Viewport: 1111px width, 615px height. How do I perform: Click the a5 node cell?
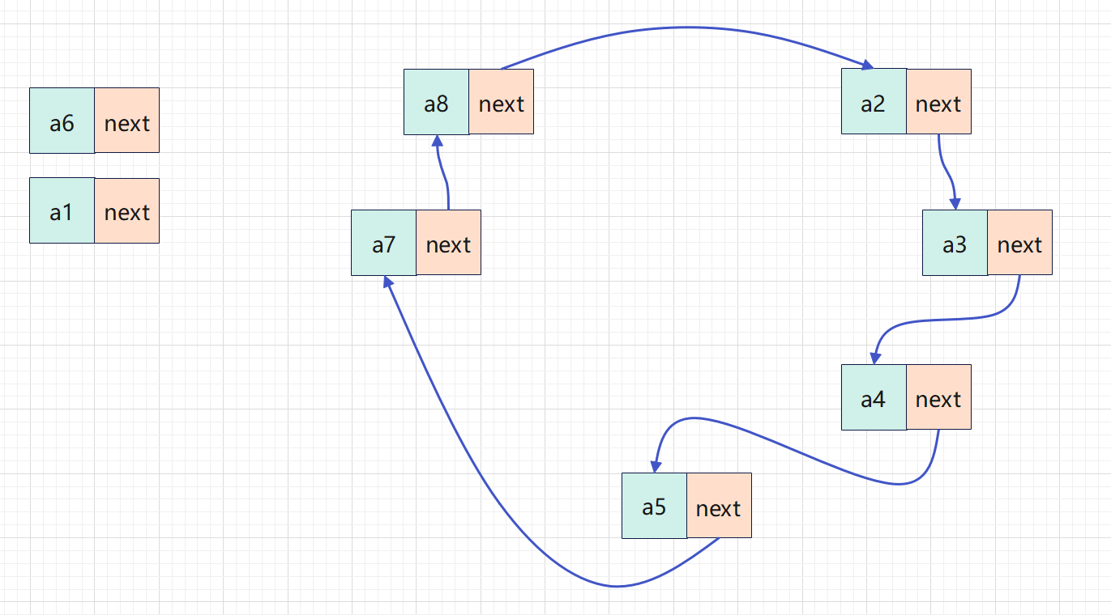pyautogui.click(x=655, y=506)
